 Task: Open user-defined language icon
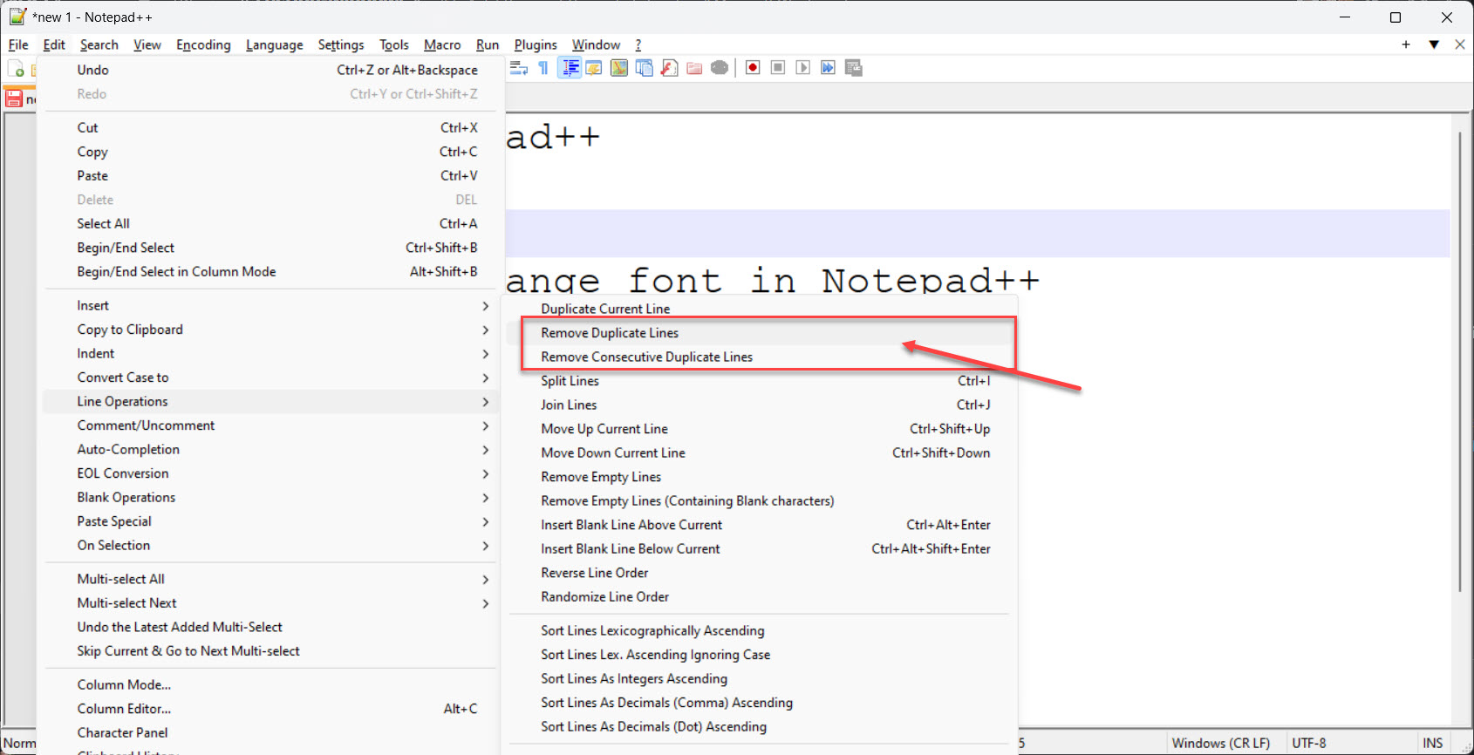click(x=594, y=68)
